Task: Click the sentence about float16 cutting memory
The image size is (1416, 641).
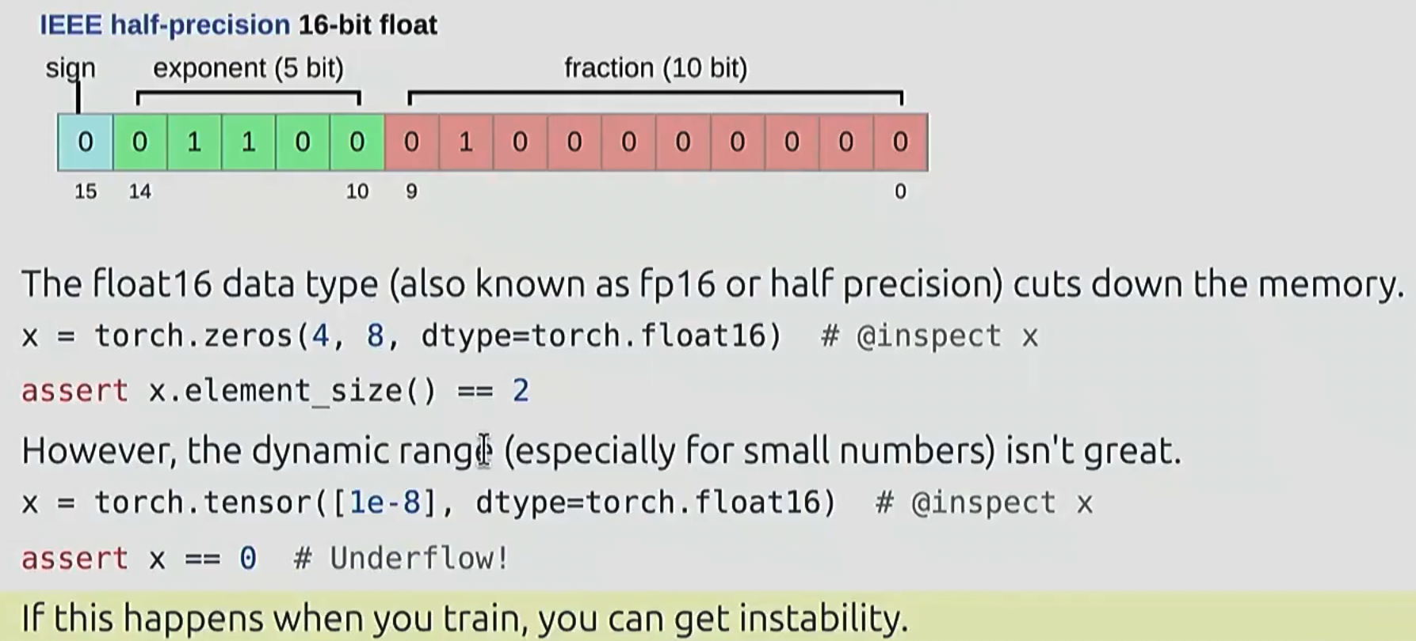Action: pyautogui.click(x=712, y=284)
